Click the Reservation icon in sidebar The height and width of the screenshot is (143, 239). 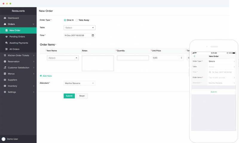pyautogui.click(x=5, y=61)
